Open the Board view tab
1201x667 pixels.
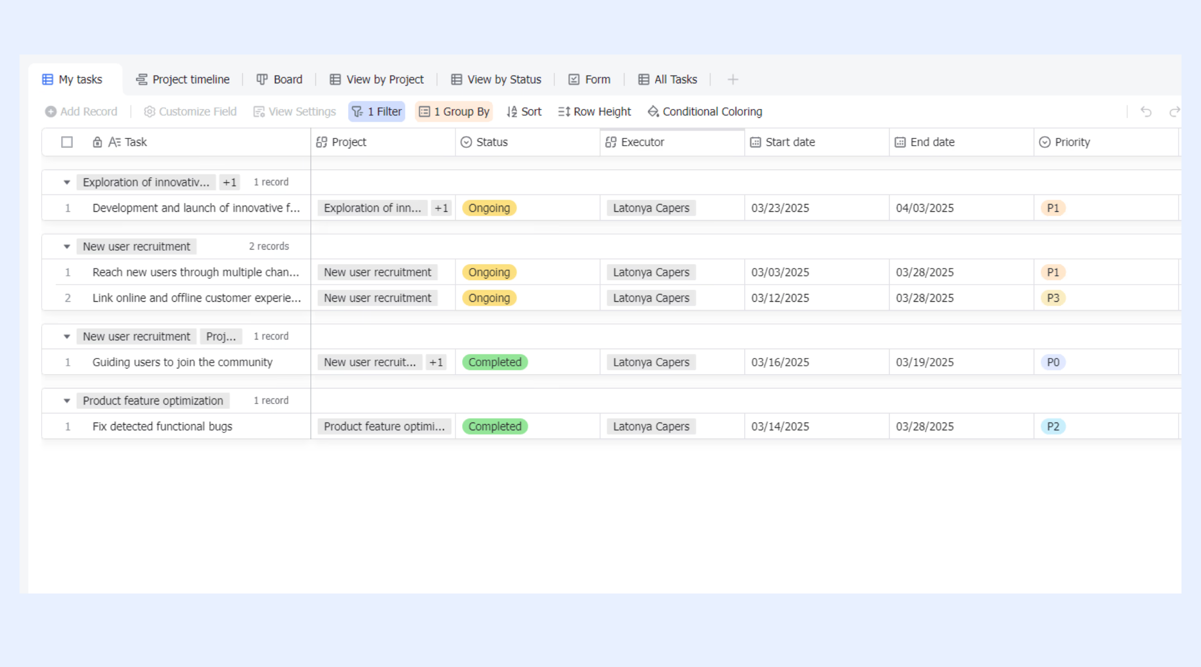(x=280, y=79)
